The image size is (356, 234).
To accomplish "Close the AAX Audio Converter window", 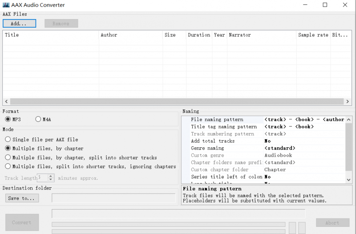I will coord(345,5).
